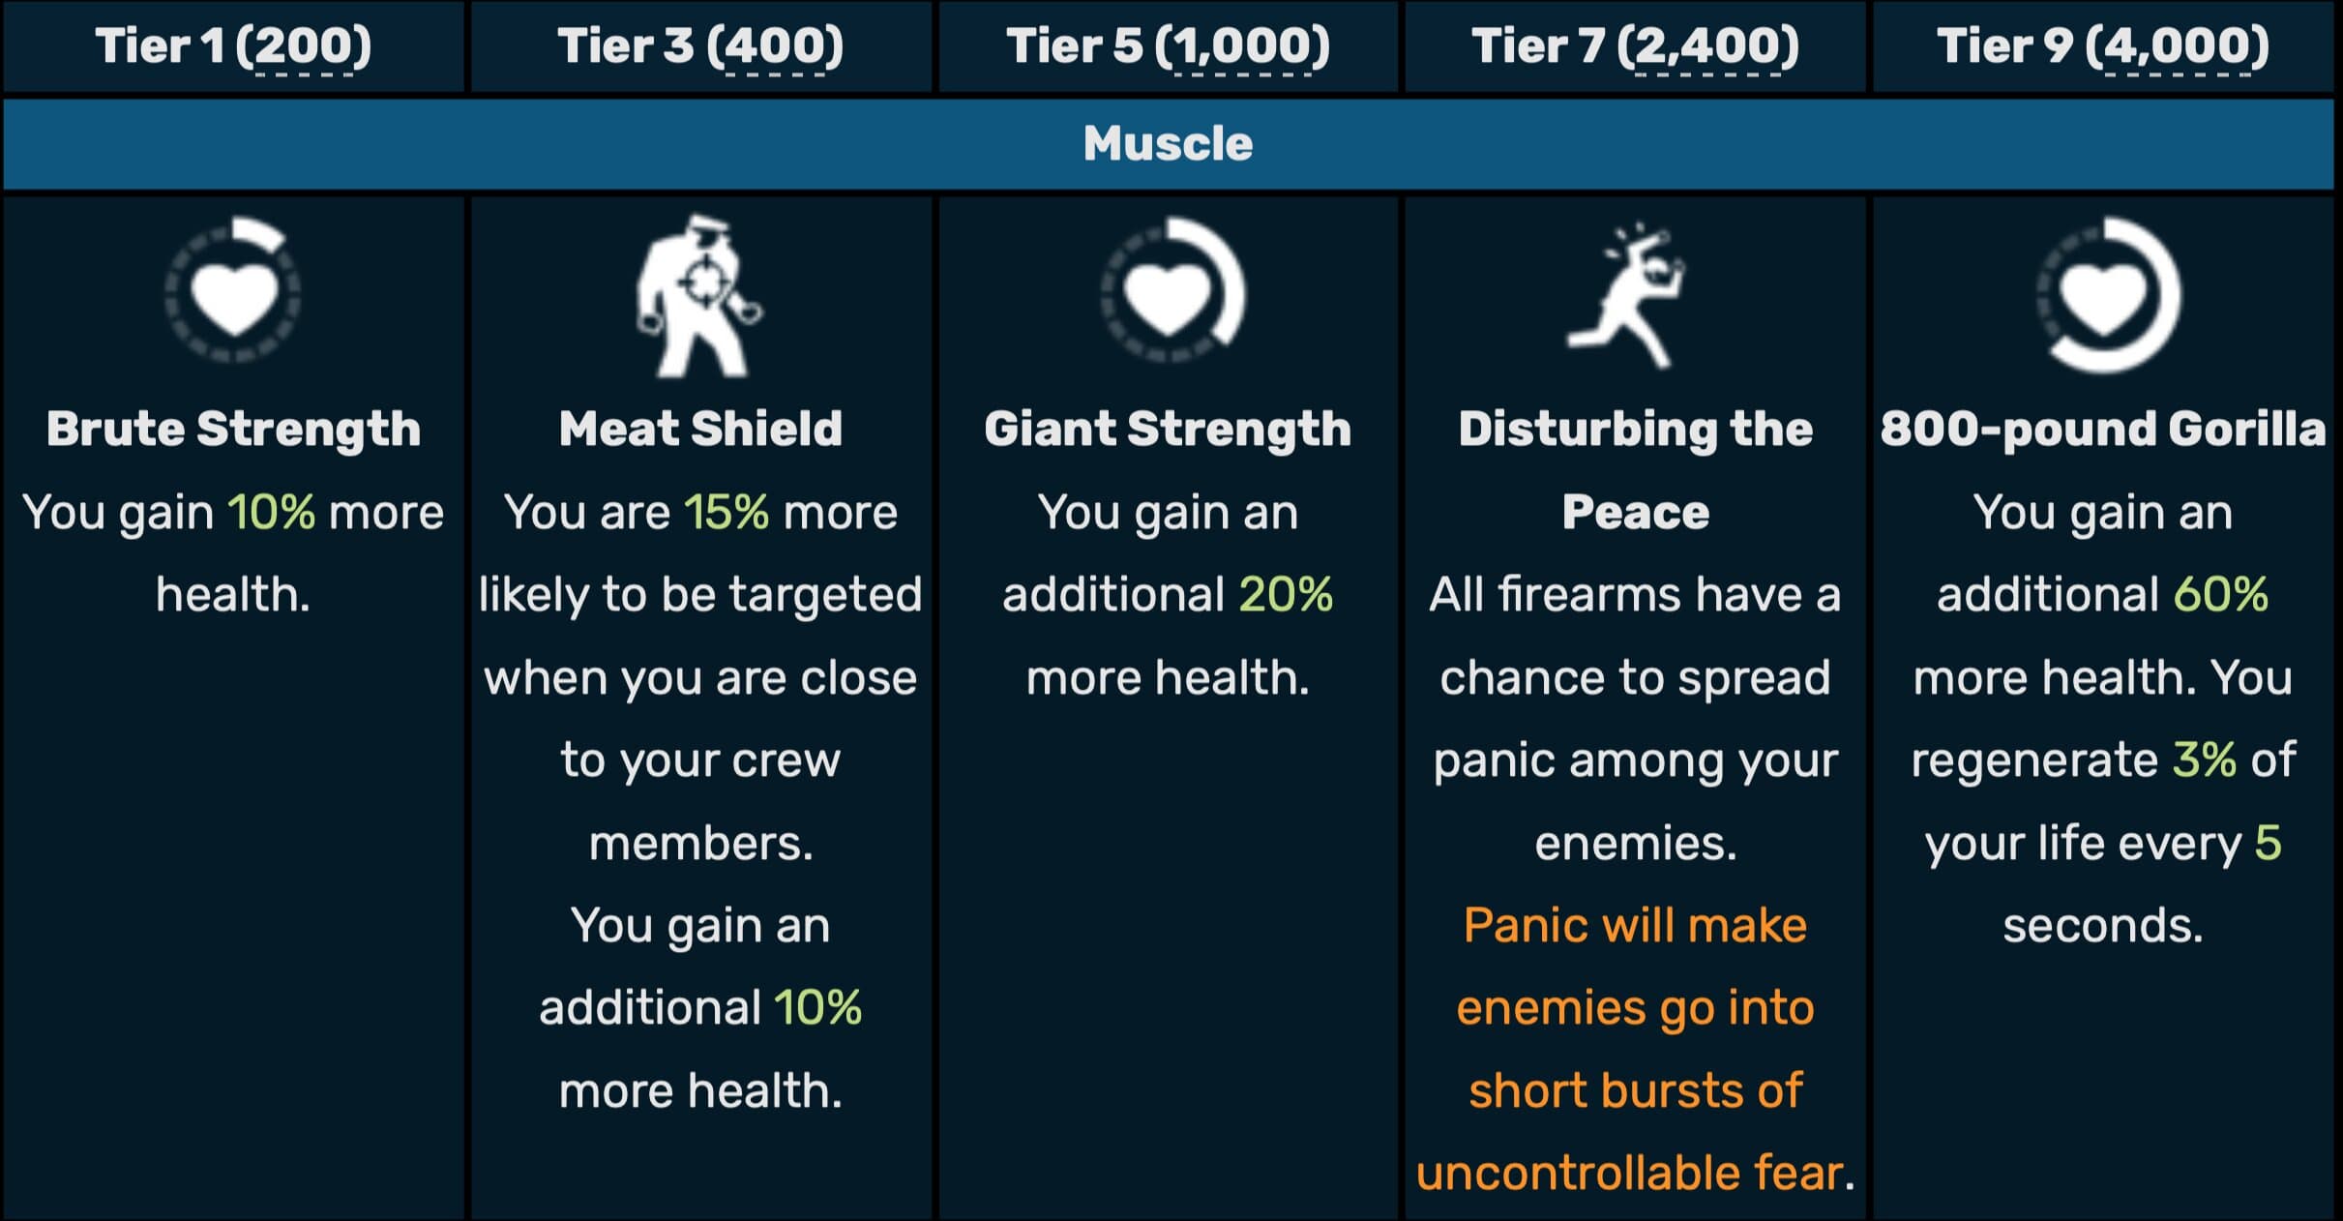Click the dotted-underlined 4,000 point value
2343x1221 pixels.
[x=2177, y=46]
